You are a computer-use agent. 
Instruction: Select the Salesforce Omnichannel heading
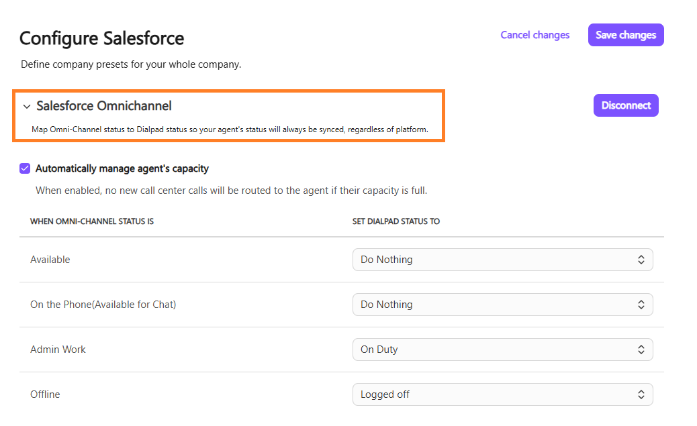point(104,106)
